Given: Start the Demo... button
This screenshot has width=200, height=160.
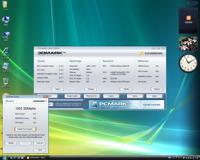Looking at the screenshot, I should point(135,96).
